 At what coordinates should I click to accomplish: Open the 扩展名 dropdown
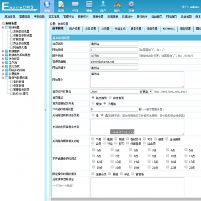pyautogui.click(x=146, y=92)
